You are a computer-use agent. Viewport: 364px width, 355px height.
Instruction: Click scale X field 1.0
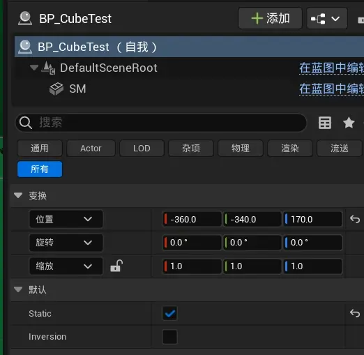point(192,266)
